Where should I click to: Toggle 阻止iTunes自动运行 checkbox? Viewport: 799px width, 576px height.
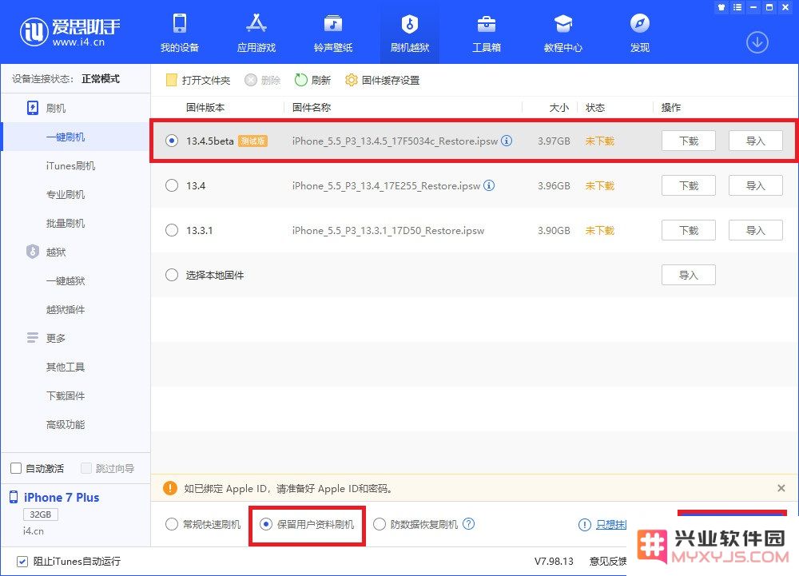coord(22,562)
